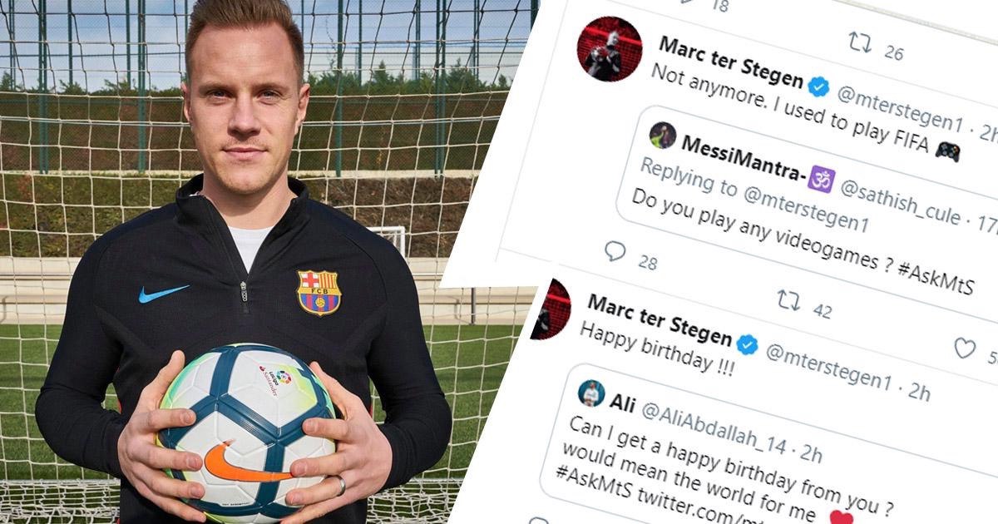Click the reply bubble icon showing 28
The width and height of the screenshot is (998, 524).
click(615, 251)
